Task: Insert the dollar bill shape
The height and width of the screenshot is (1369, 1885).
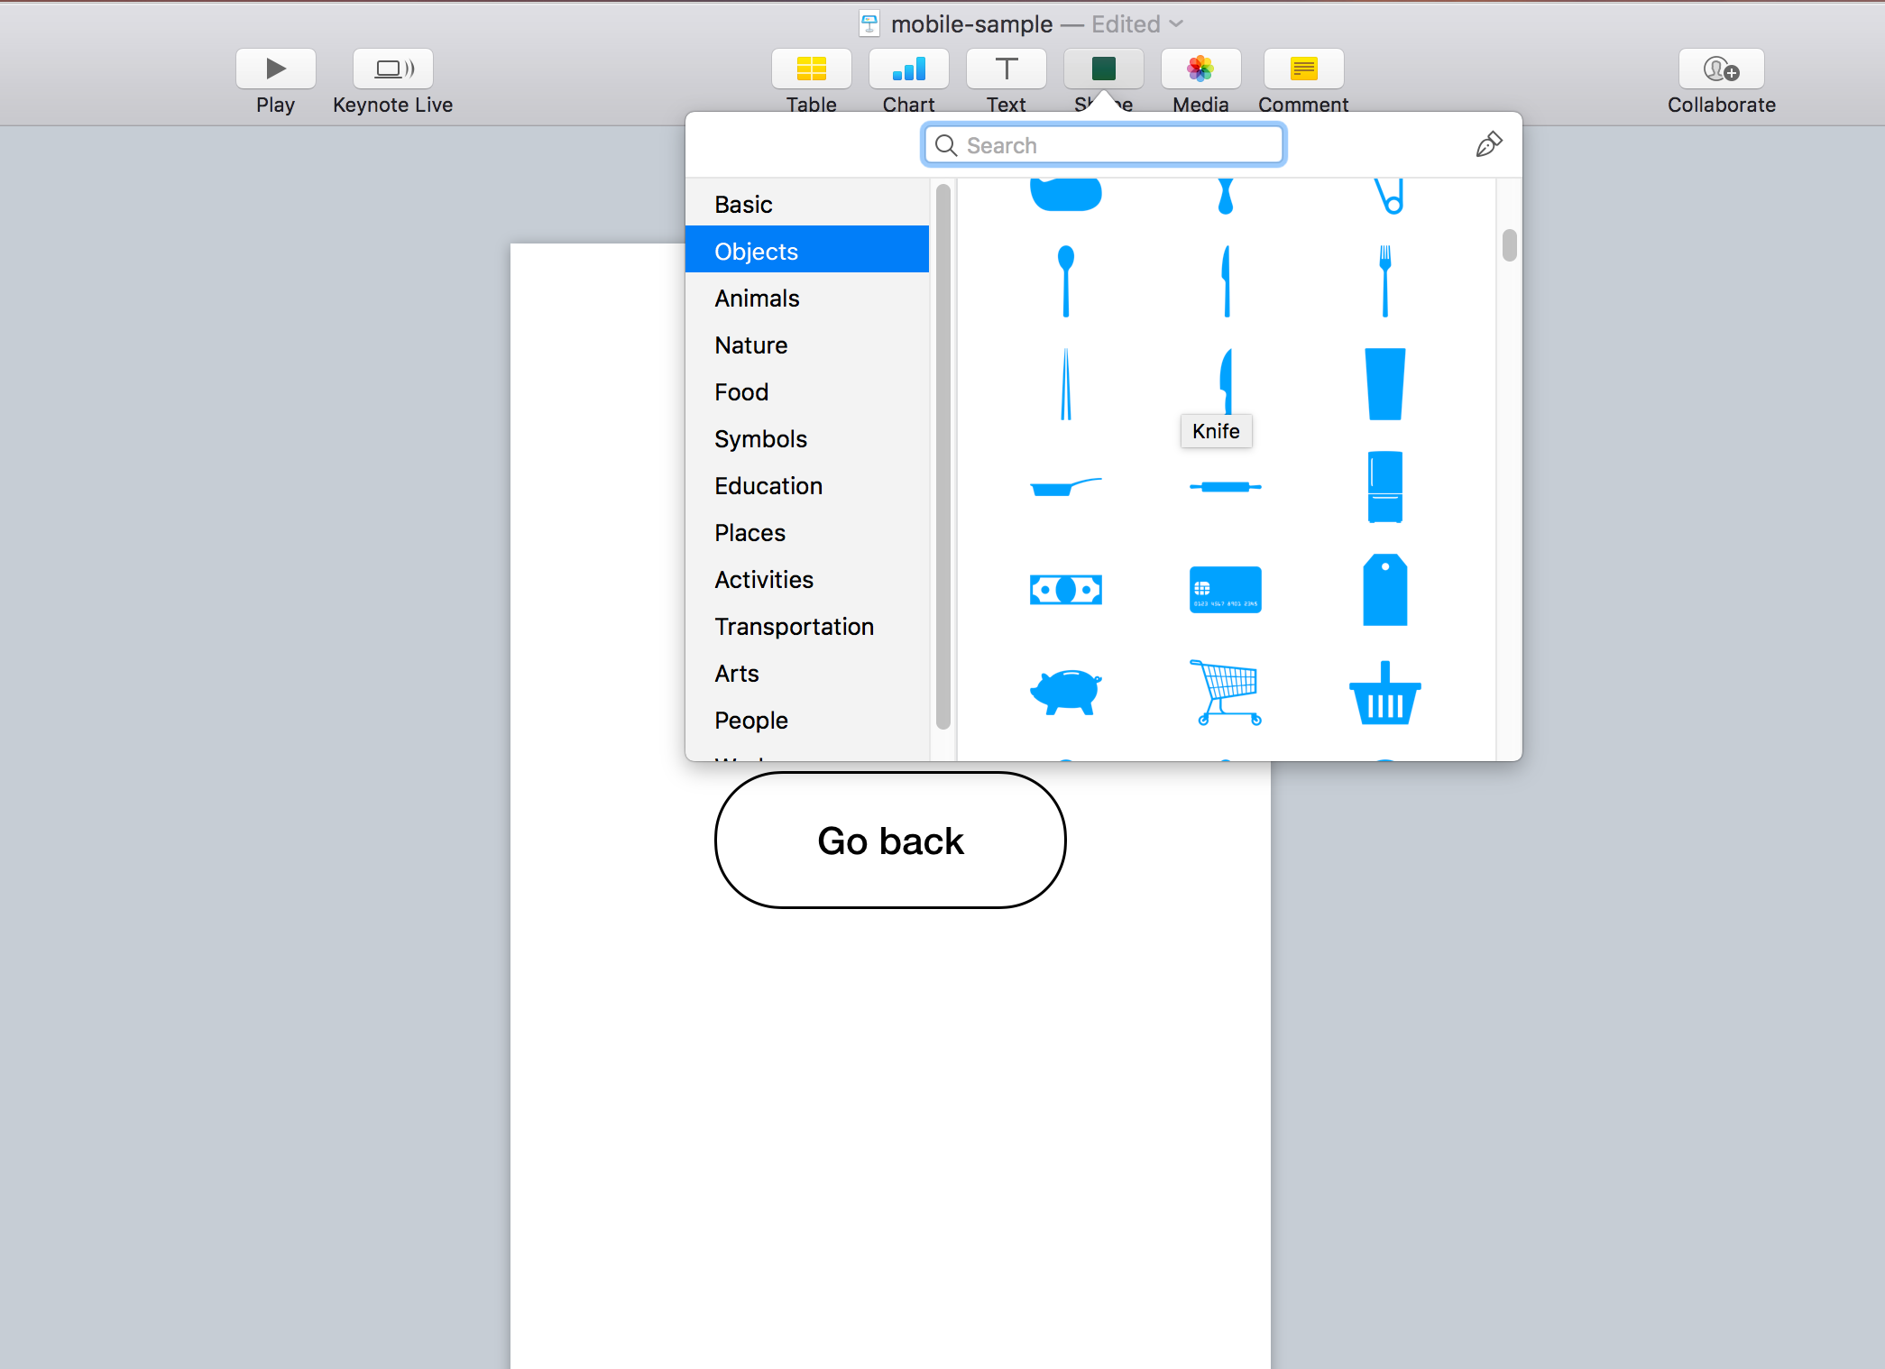Action: click(1066, 590)
